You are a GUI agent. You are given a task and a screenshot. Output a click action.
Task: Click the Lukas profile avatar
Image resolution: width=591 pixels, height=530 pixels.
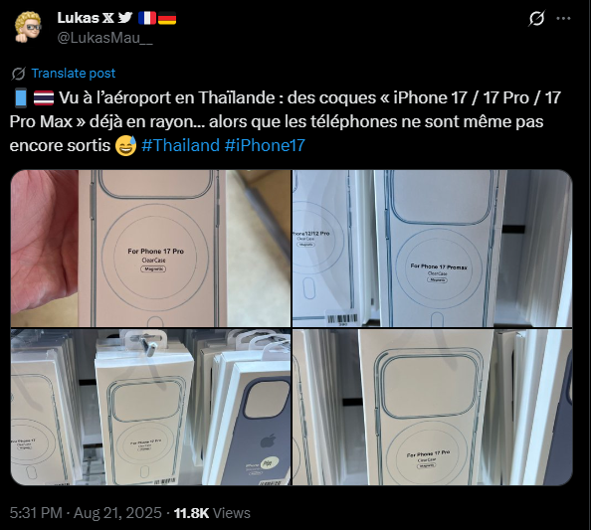(28, 27)
